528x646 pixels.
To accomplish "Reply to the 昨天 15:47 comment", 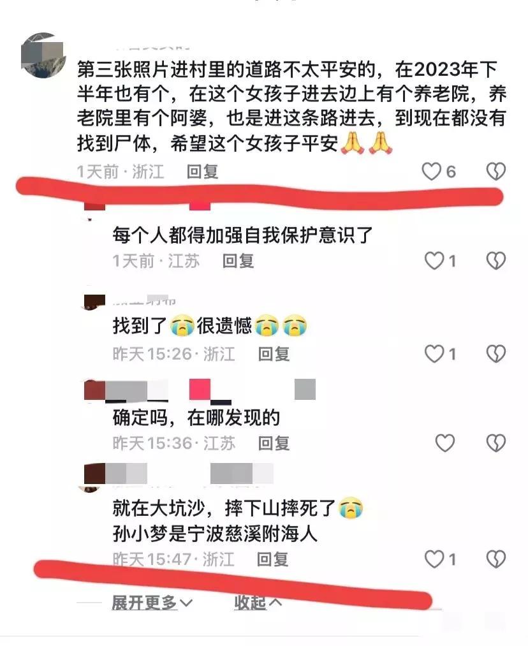I will [x=272, y=559].
